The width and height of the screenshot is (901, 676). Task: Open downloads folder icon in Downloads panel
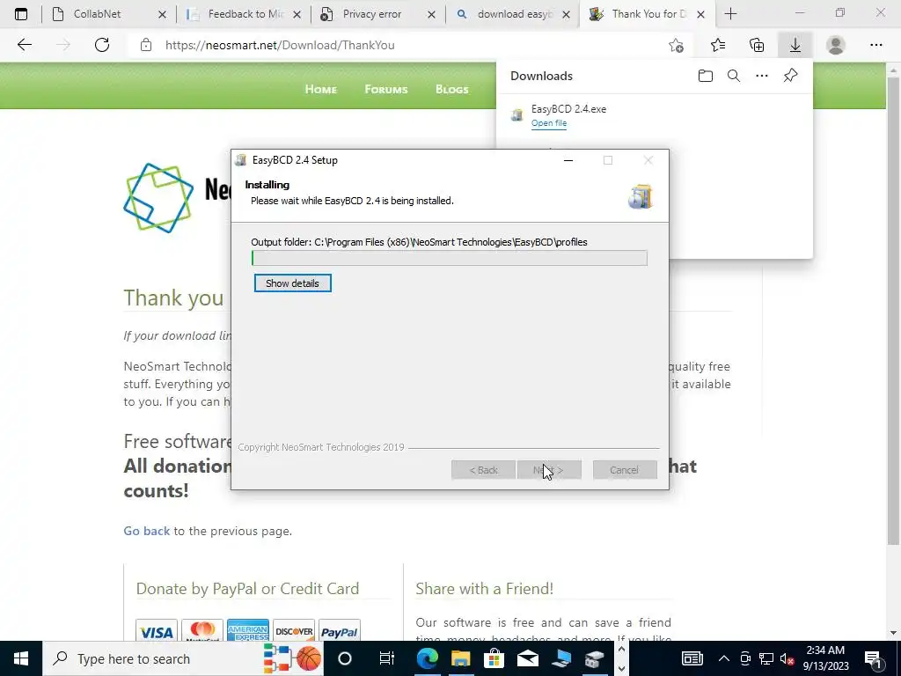tap(706, 76)
